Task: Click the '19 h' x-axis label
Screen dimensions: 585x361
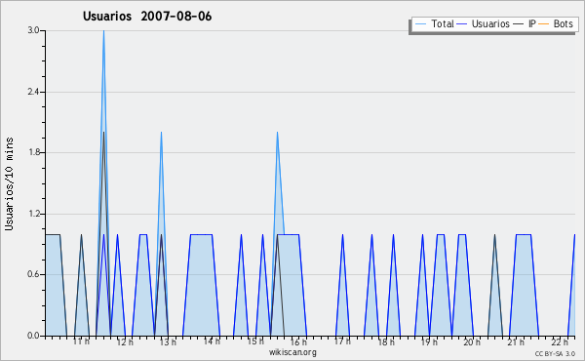Action: 429,341
